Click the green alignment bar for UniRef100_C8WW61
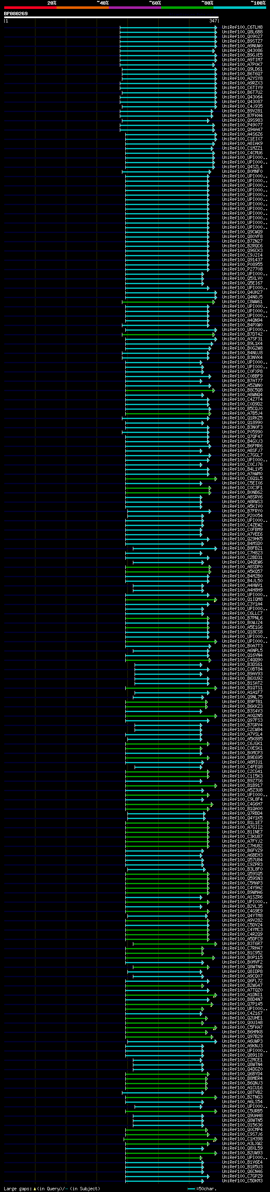The height and width of the screenshot is (1192, 270). click(168, 302)
